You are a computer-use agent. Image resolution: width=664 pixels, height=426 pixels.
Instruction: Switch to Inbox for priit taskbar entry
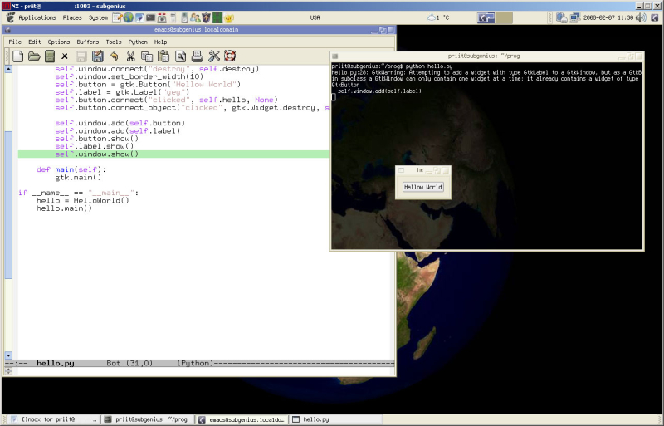53,419
